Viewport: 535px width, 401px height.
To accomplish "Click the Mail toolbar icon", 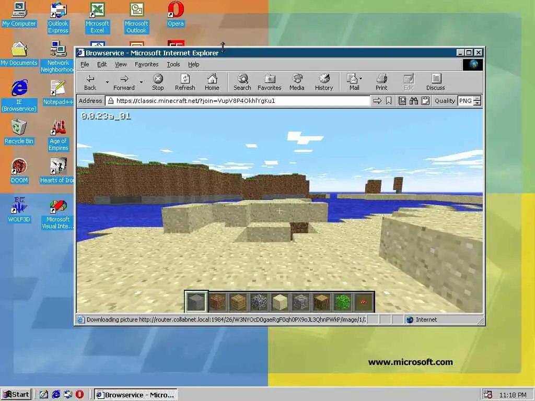I will [353, 82].
